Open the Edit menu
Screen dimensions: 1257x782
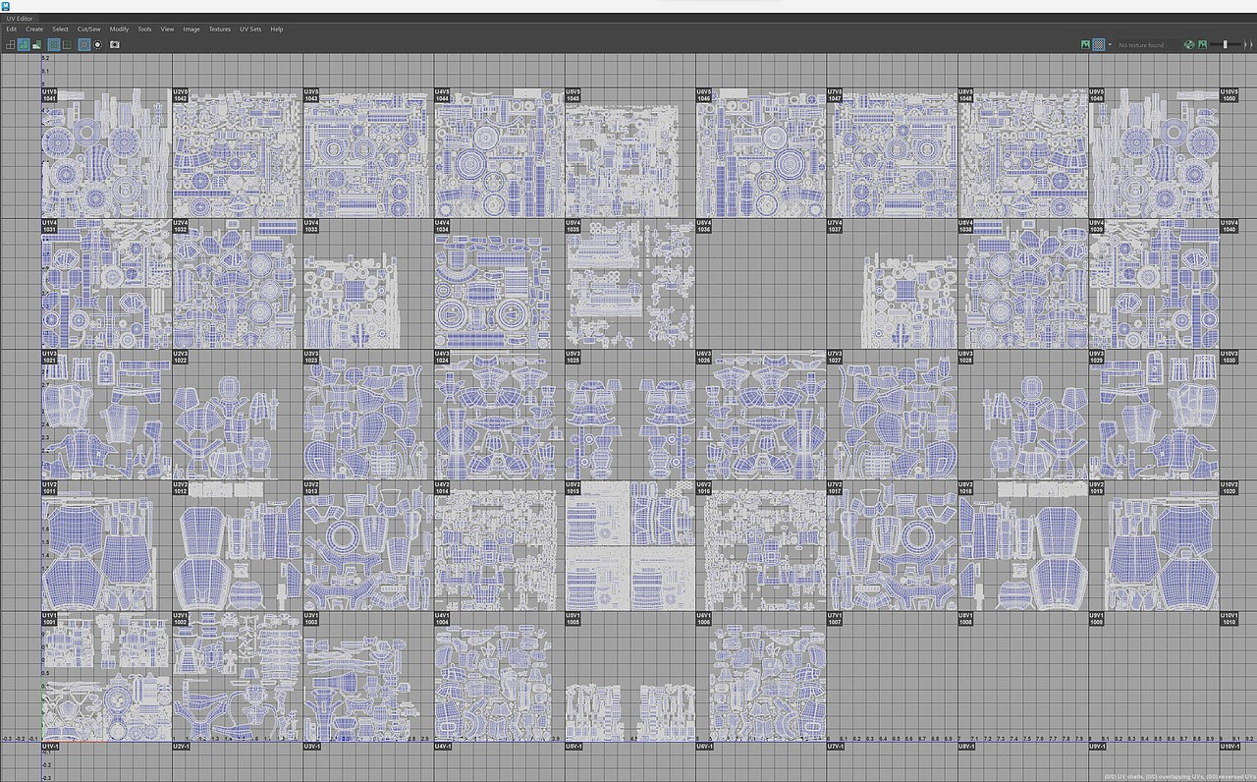point(12,29)
